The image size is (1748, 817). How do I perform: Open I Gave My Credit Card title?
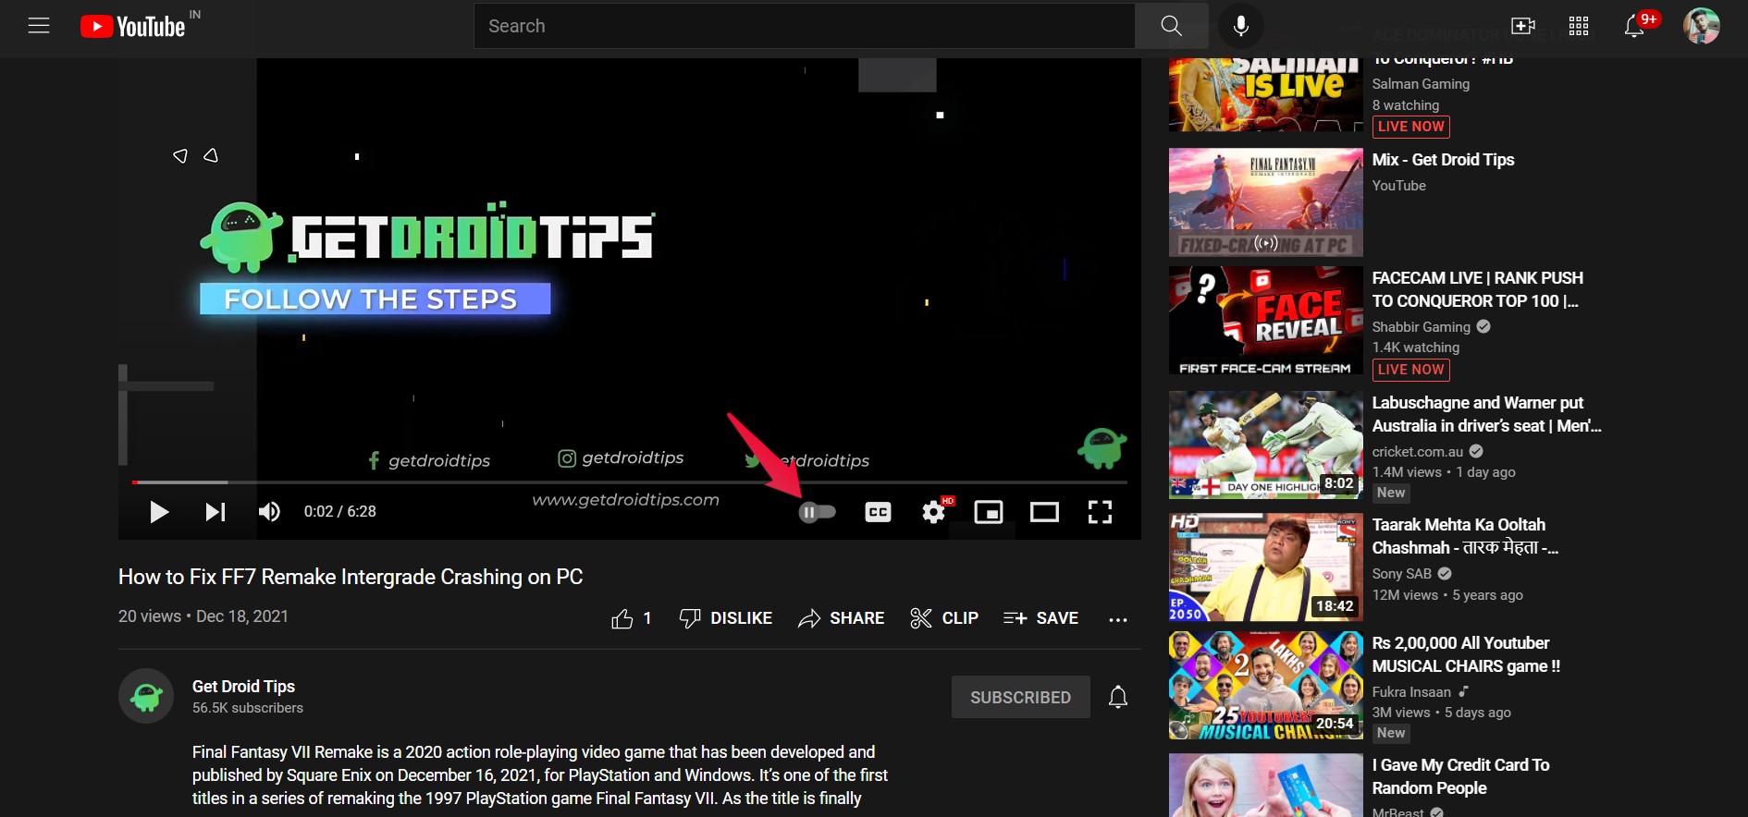(x=1460, y=776)
